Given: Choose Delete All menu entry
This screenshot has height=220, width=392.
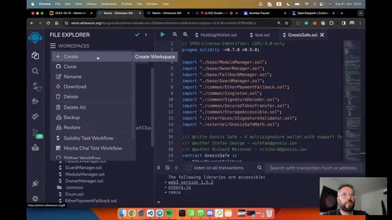Looking at the screenshot, I should pos(91,108).
